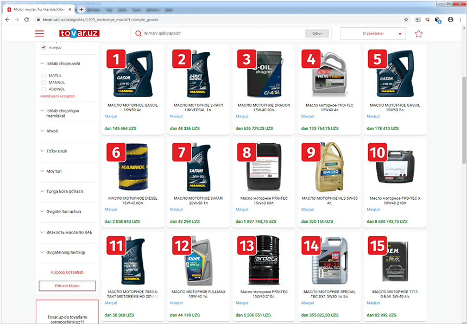Image resolution: width=467 pixels, height=324 pixels.
Task: Open Chrome three-dot menu
Action: click(460, 20)
